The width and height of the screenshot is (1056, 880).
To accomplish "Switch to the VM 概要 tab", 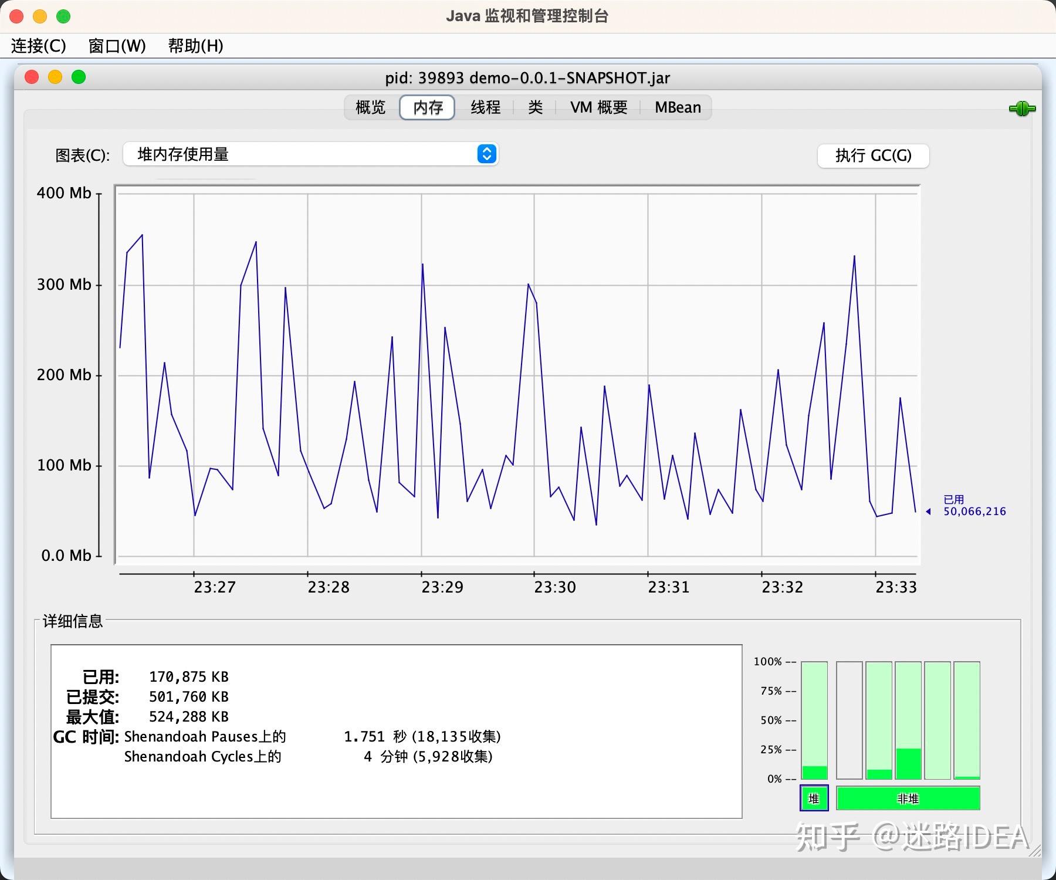I will coord(598,107).
